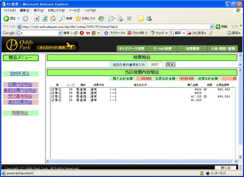Screen dimensions: 244x177
Task: Switch to 入金・精算/振替 tab
Action: (223, 48)
